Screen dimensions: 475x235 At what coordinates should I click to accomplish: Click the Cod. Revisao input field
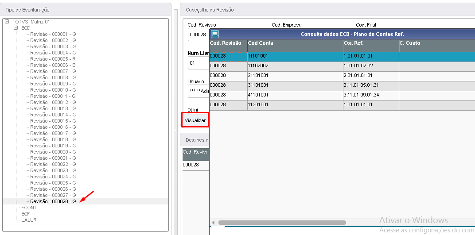[x=199, y=35]
